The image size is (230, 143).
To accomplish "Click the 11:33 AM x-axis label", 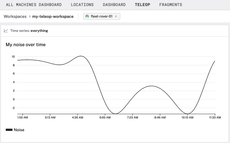I will [215, 118].
